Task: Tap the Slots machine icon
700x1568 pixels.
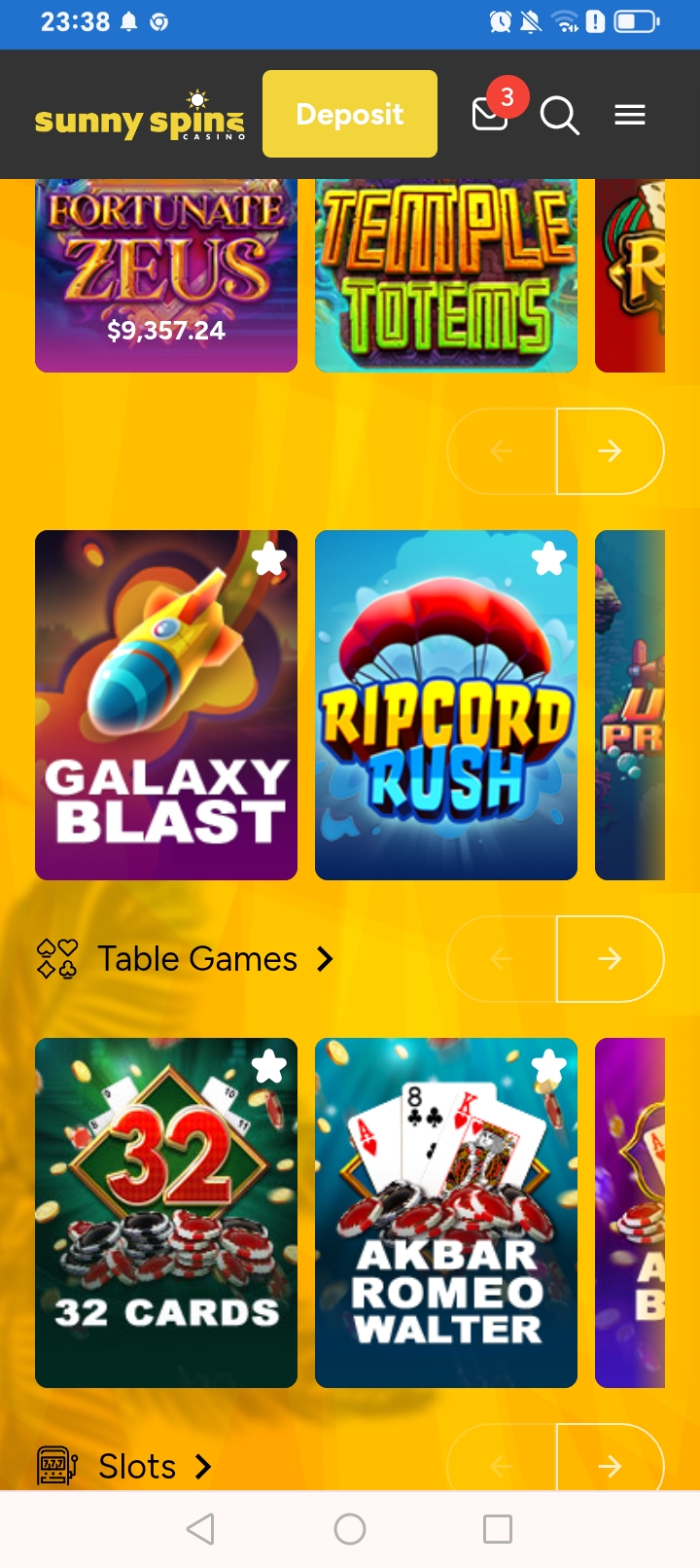Action: coord(56,1466)
